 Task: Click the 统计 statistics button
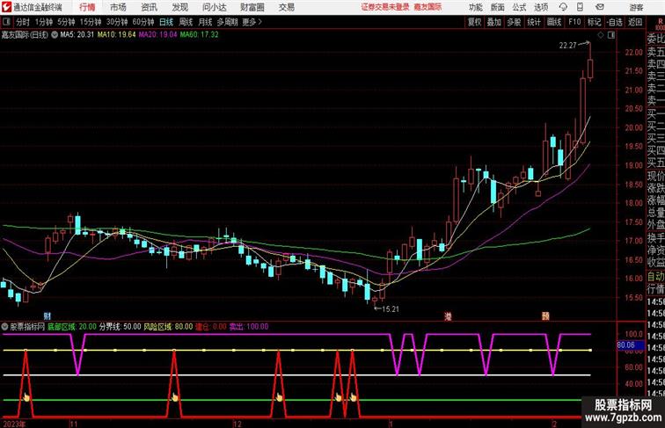(x=534, y=22)
